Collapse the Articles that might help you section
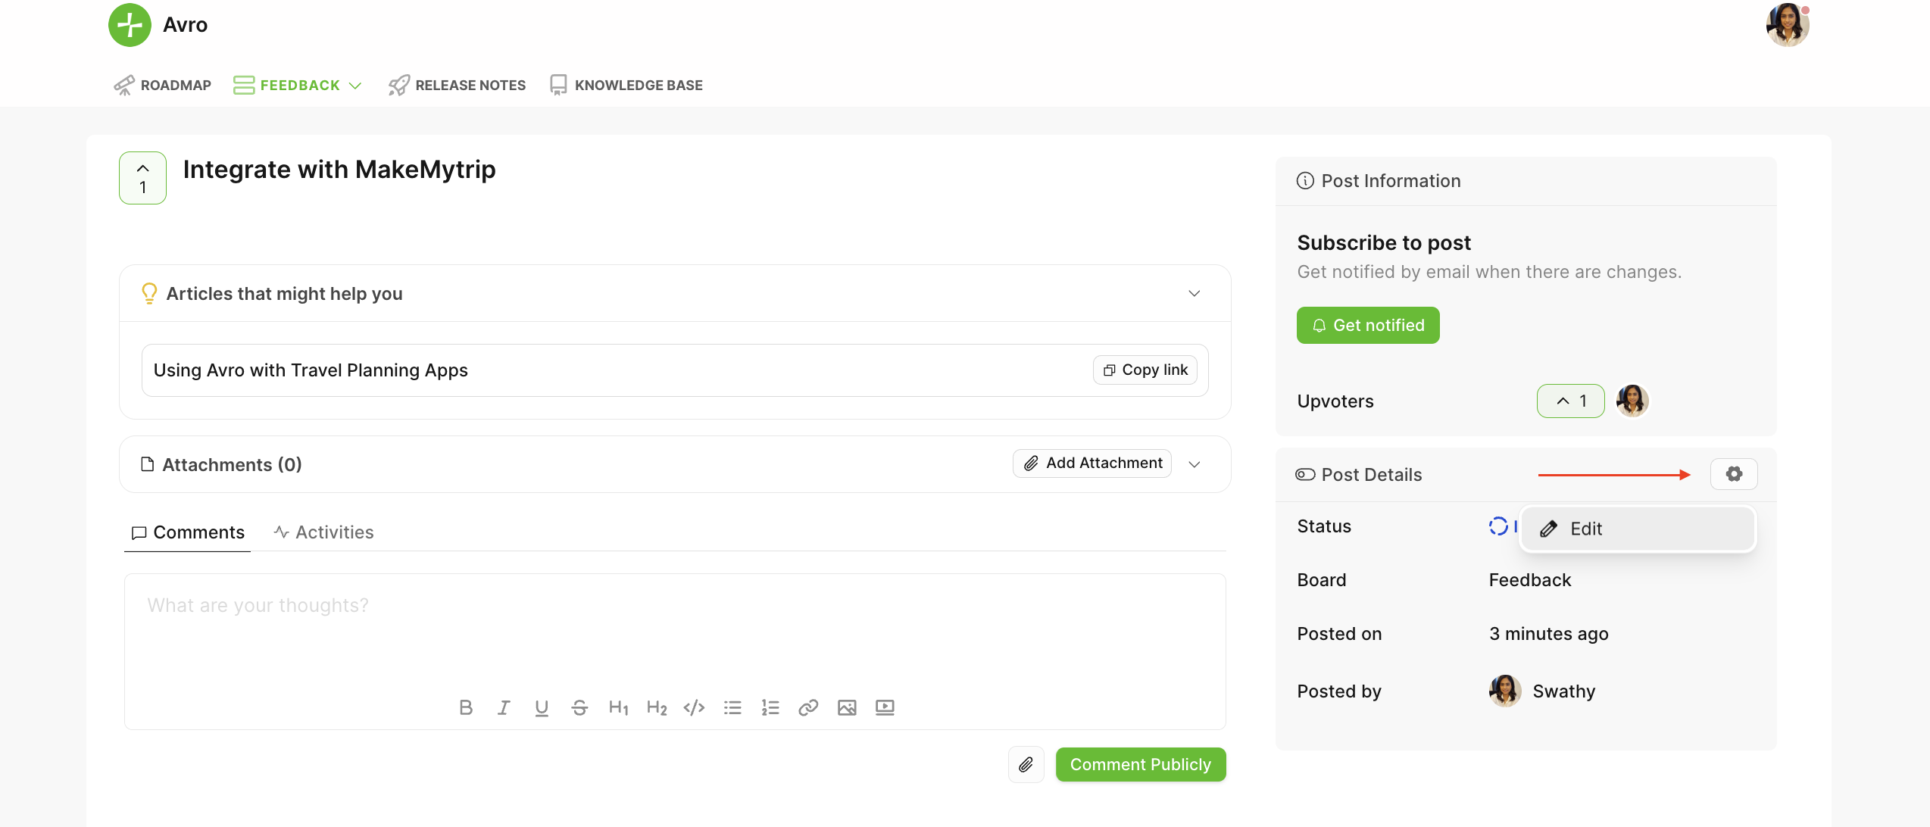This screenshot has width=1930, height=827. (1194, 293)
